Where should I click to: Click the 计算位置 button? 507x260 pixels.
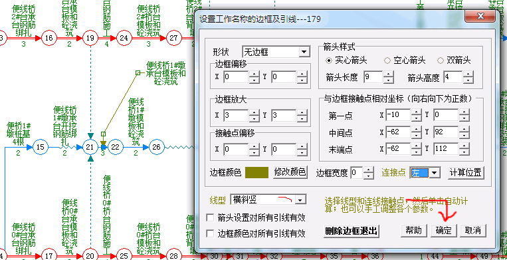[x=466, y=172]
